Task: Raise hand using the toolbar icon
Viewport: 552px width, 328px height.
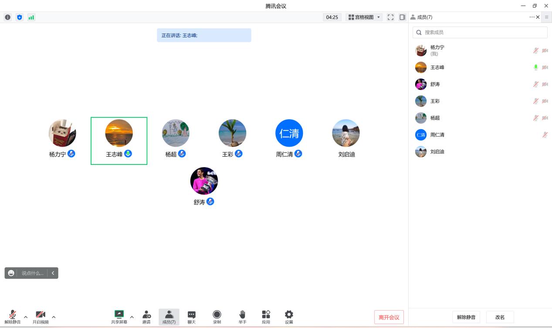Action: tap(242, 315)
